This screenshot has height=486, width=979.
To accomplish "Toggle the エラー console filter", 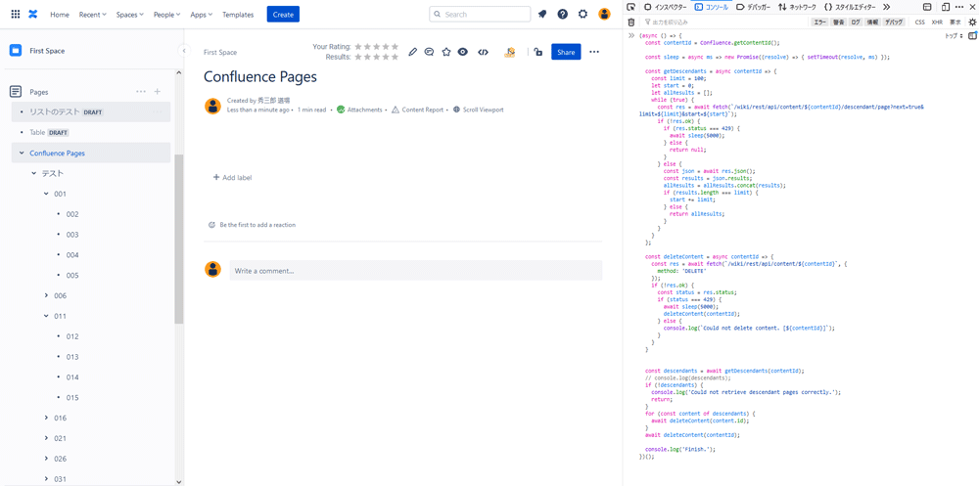I will (819, 22).
